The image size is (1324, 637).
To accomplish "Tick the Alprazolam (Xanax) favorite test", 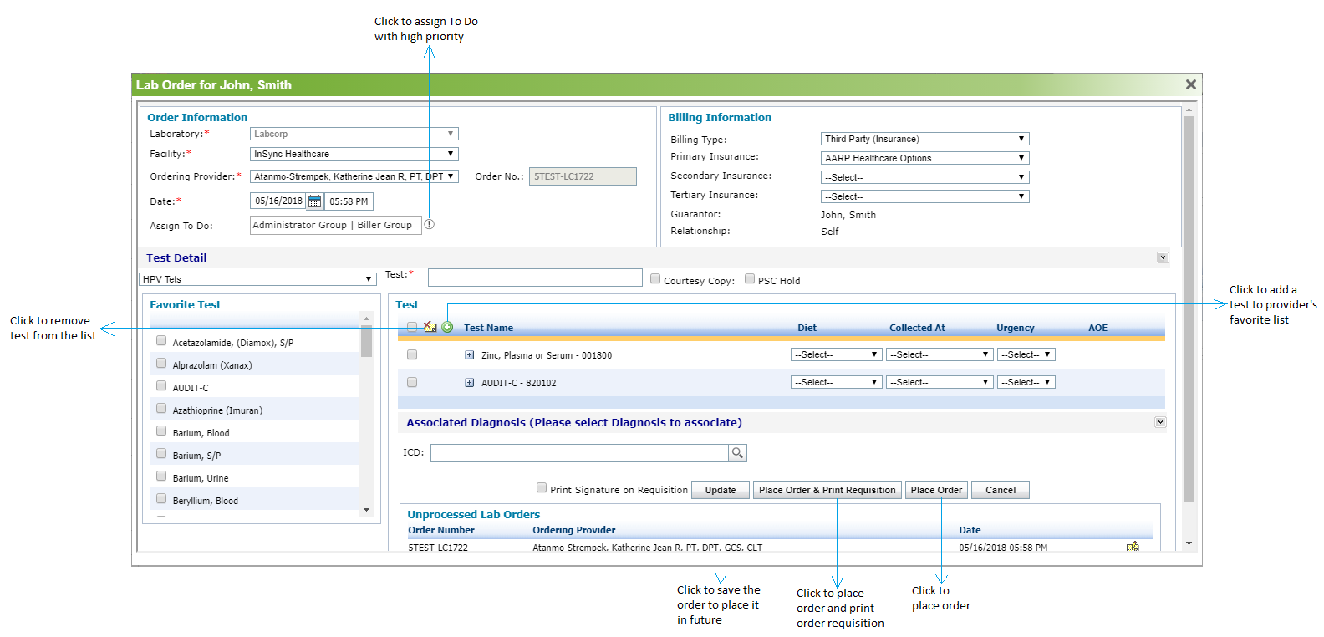I will click(161, 364).
